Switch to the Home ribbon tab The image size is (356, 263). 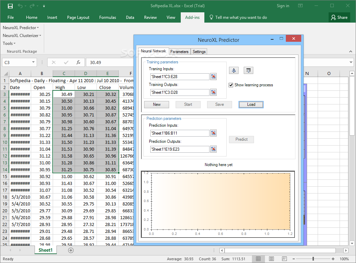click(31, 17)
